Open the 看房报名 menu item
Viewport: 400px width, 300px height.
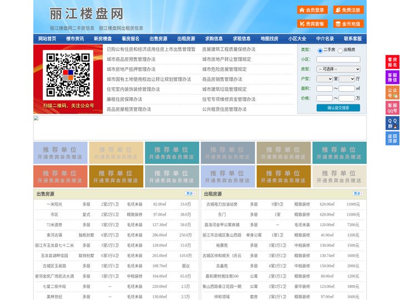pyautogui.click(x=131, y=39)
